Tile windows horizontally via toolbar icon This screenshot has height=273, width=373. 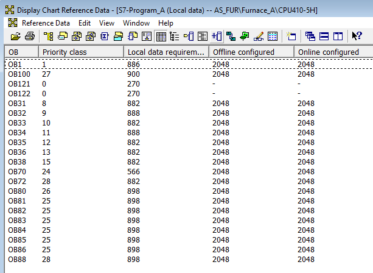324,36
